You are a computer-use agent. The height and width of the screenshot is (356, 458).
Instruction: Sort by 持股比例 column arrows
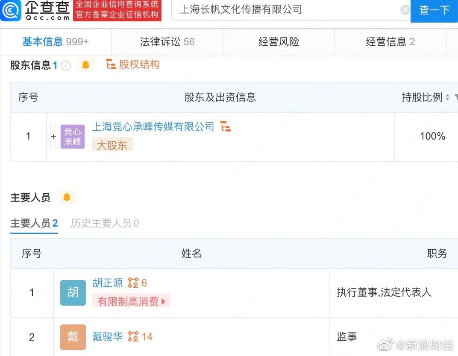tap(447, 97)
